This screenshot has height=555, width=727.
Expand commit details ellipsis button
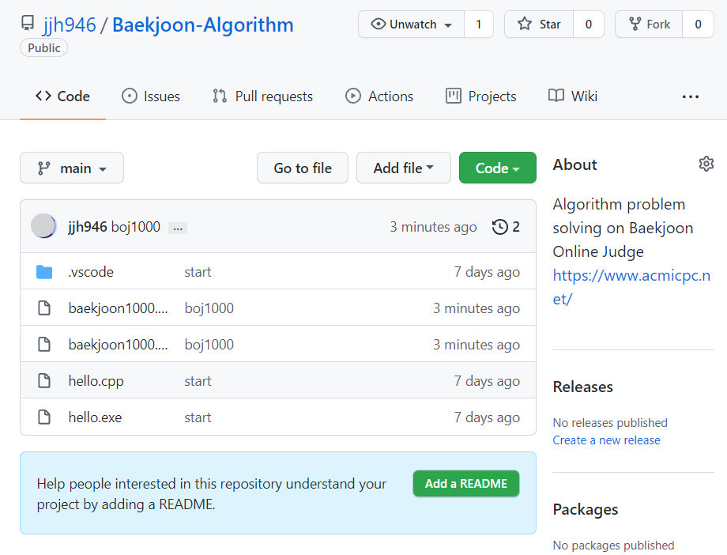point(178,228)
